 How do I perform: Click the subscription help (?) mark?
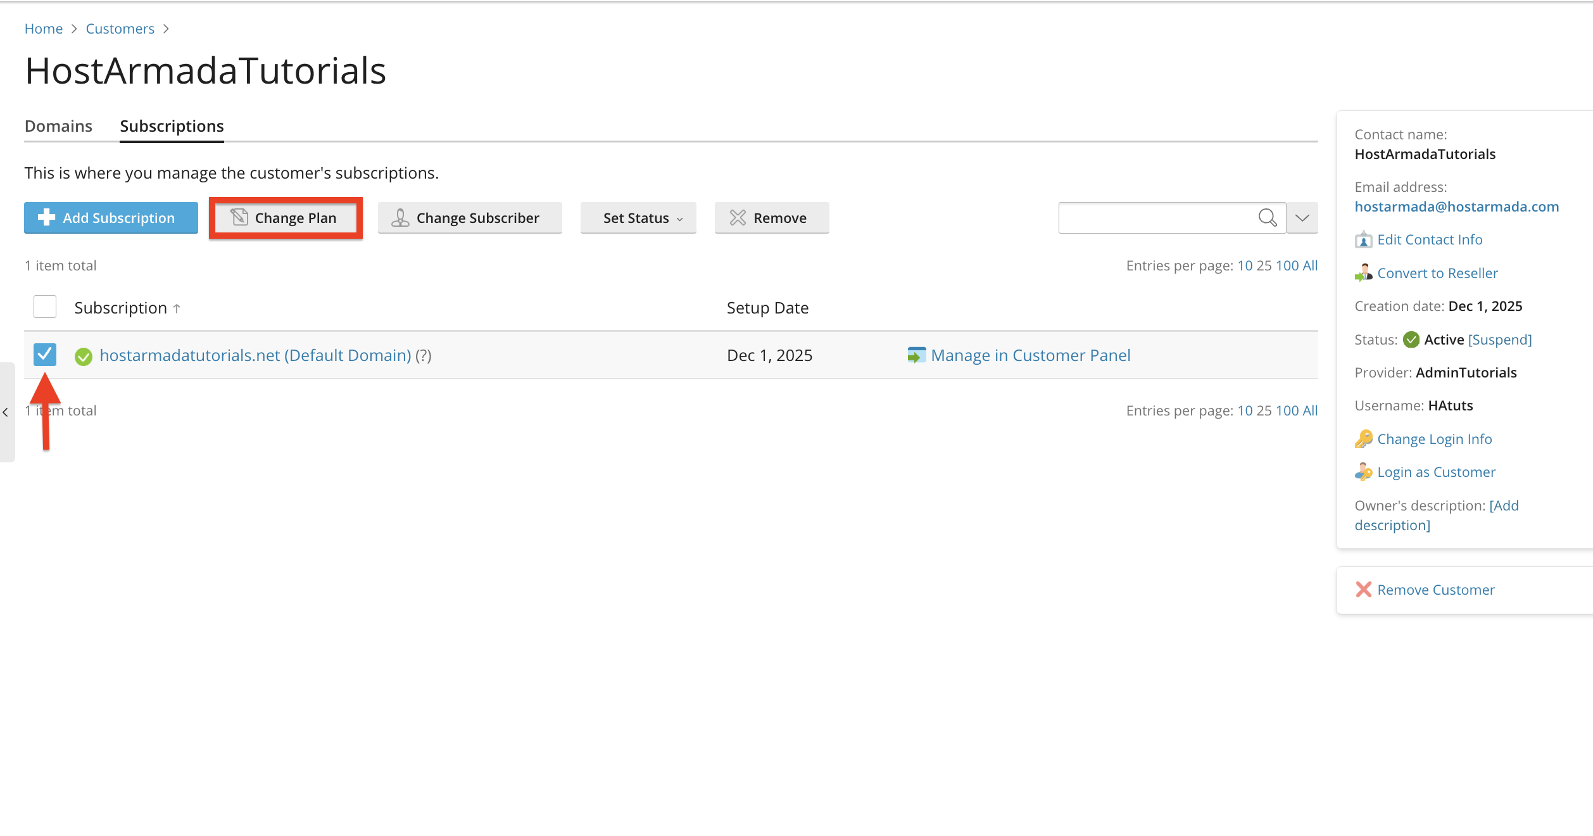pos(423,355)
